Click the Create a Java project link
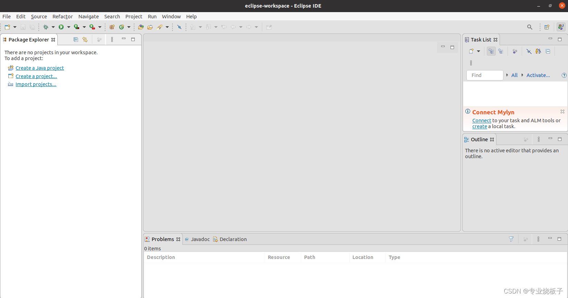 [40, 68]
